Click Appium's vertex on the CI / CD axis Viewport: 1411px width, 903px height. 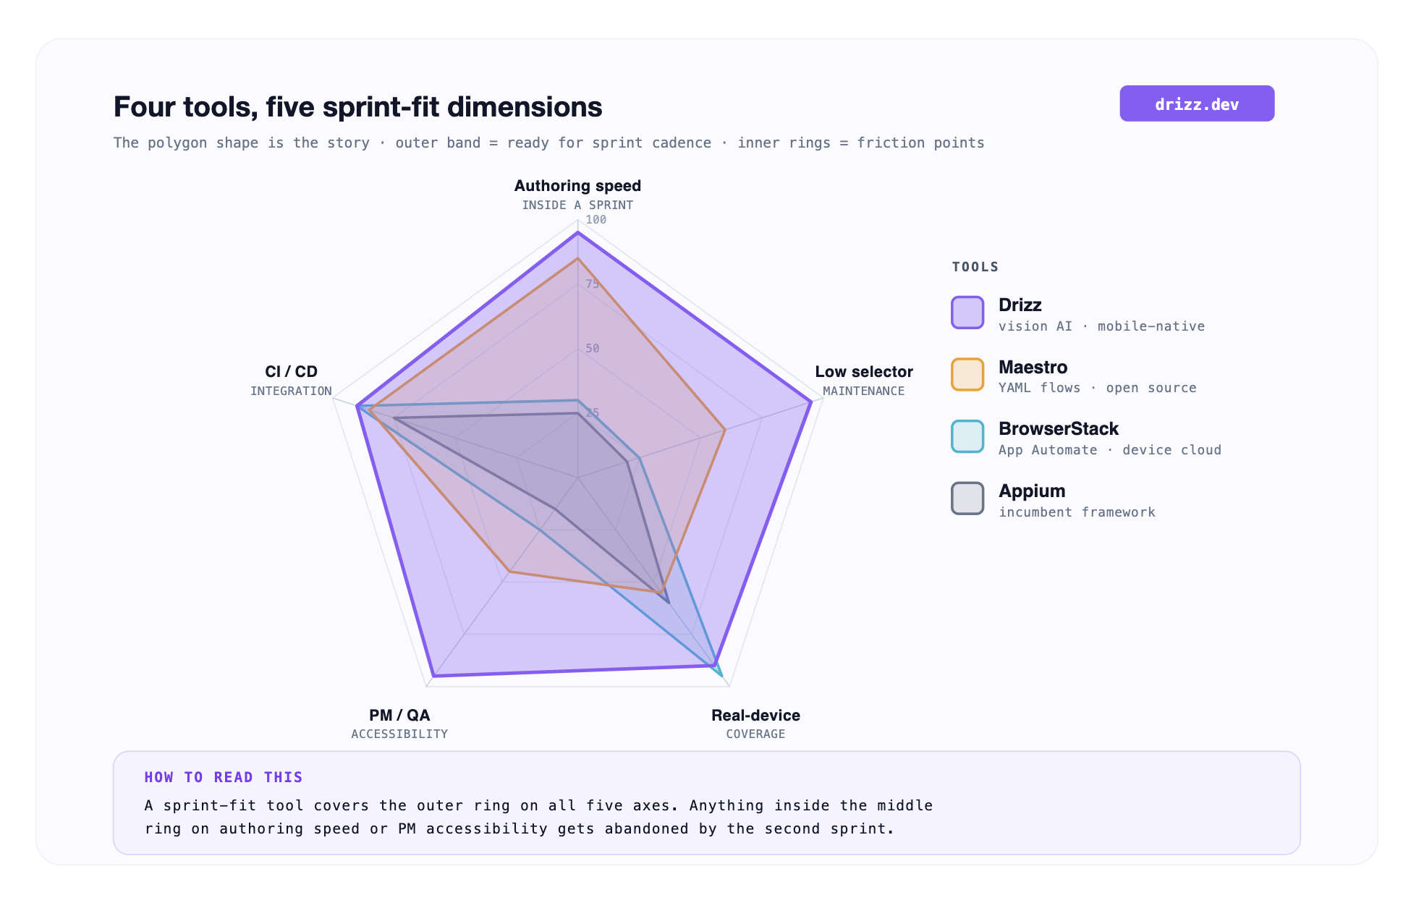click(394, 418)
